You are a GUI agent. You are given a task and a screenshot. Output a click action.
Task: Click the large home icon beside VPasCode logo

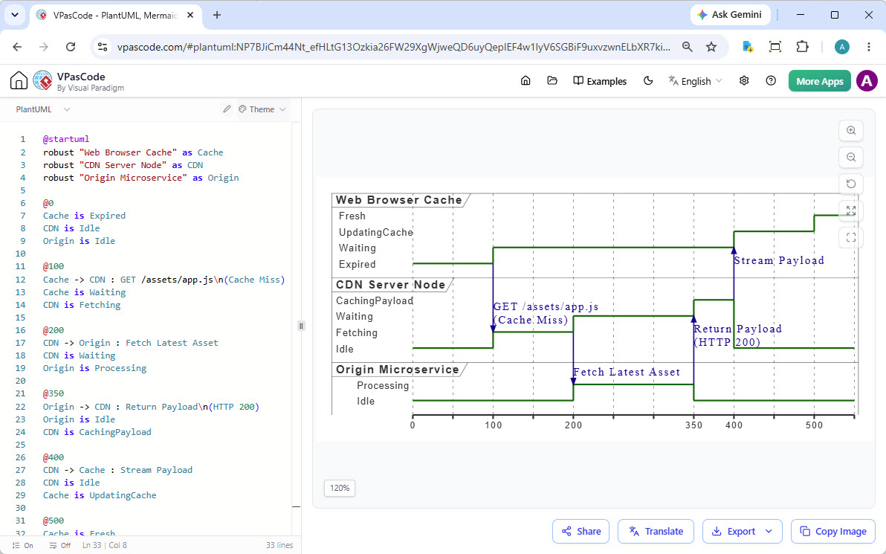click(19, 81)
